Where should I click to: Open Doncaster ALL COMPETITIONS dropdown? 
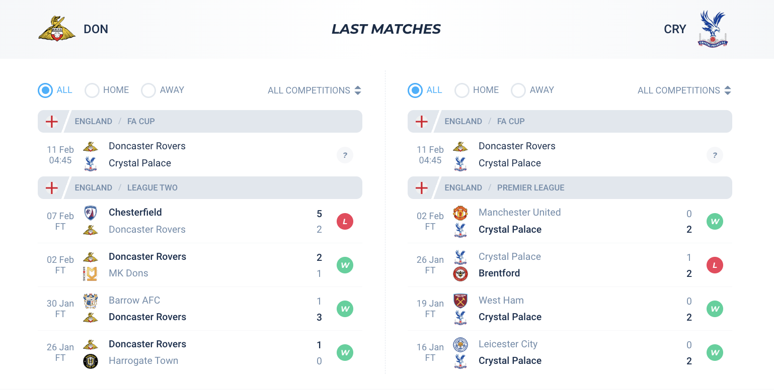tap(315, 90)
